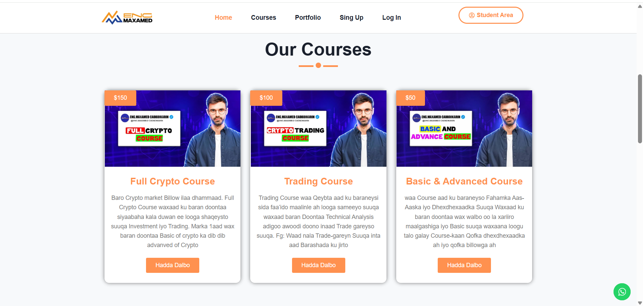Open the Portfolio menu item
Screen dimensions: 643x306
[308, 17]
